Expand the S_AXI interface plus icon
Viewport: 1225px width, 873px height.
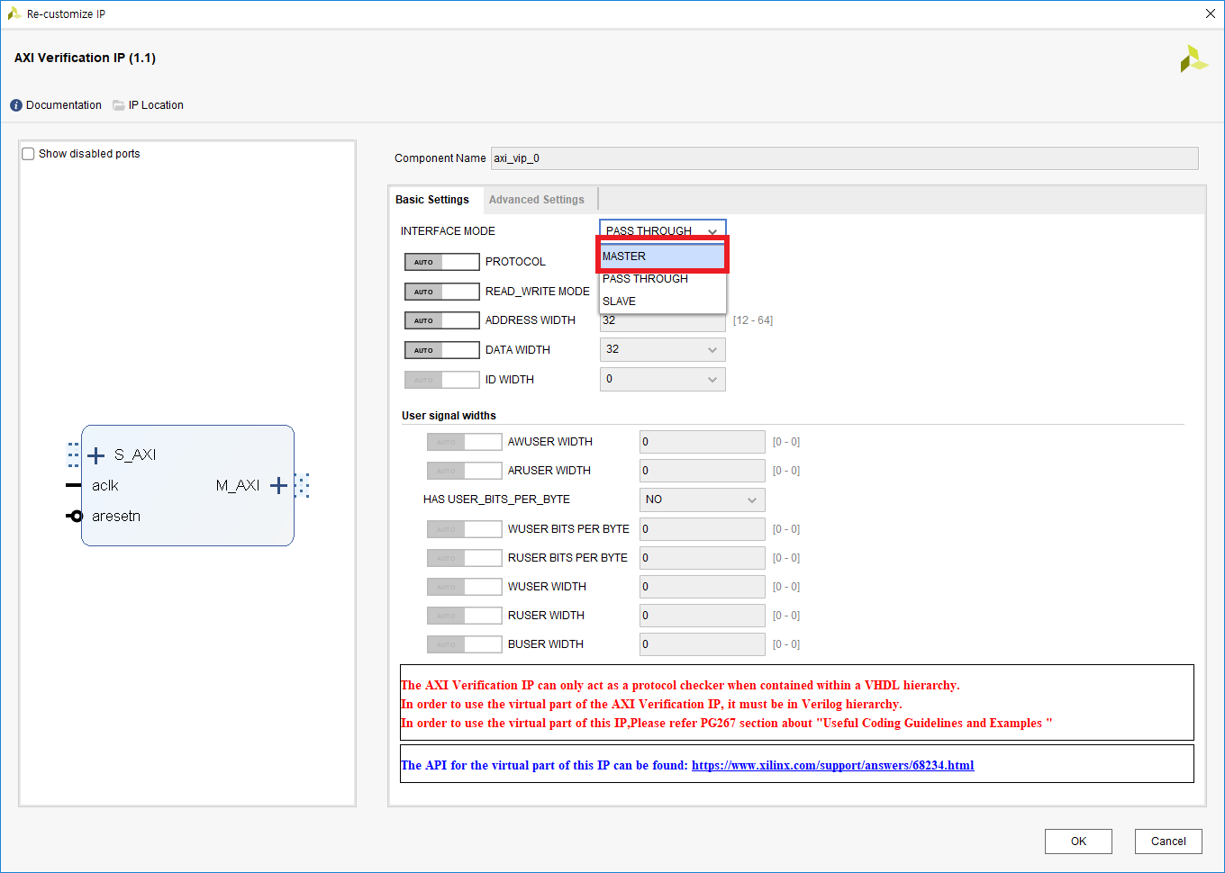(95, 455)
